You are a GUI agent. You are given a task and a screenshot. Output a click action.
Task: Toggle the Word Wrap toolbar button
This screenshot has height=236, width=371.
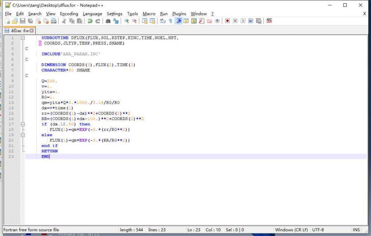[x=162, y=21]
